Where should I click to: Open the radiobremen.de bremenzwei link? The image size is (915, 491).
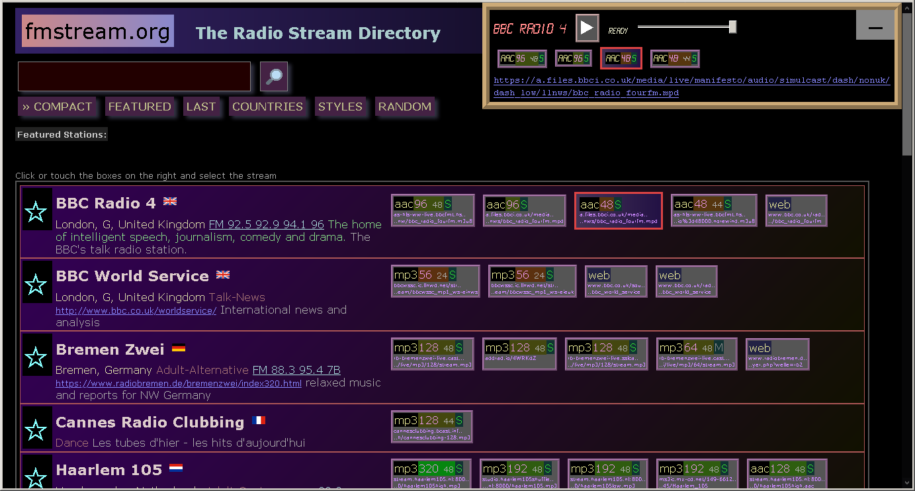[x=179, y=383]
